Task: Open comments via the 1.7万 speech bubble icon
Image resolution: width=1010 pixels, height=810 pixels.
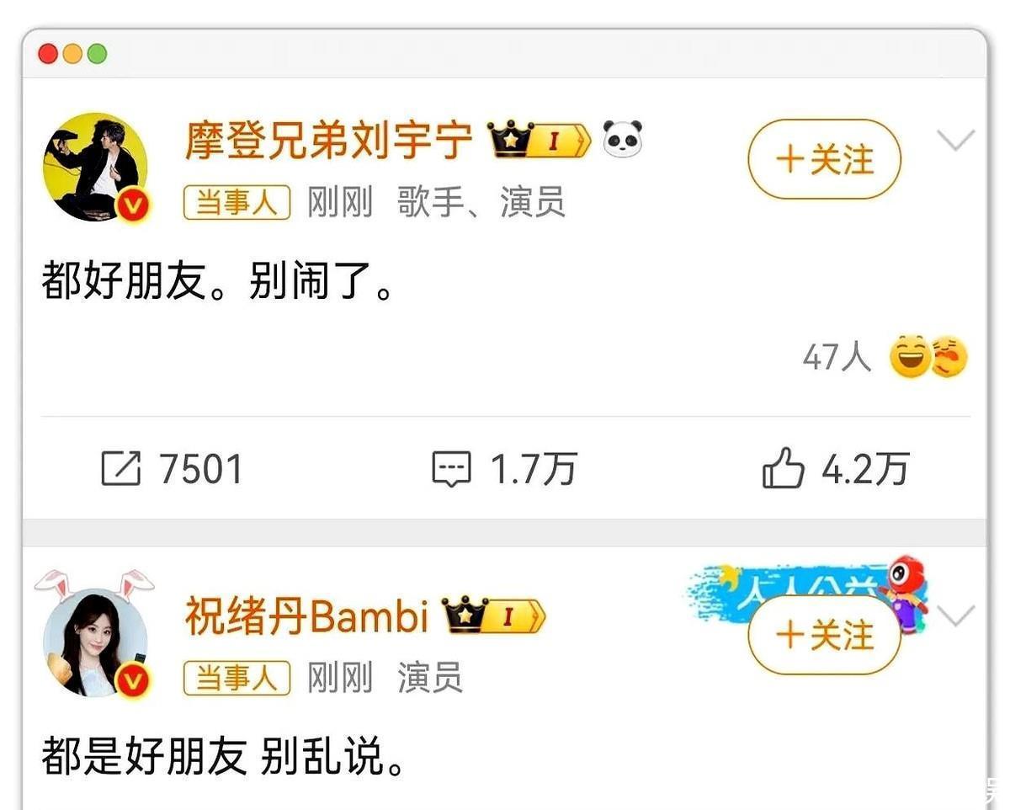Action: tap(451, 469)
